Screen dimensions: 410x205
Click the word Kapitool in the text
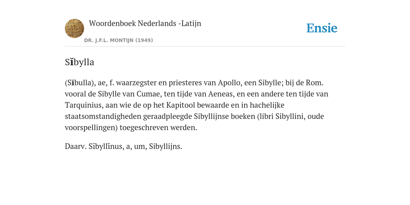(181, 105)
